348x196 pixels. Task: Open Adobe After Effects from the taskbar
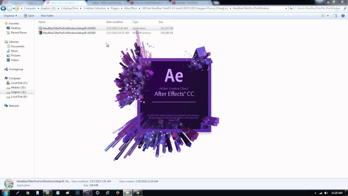point(88,193)
